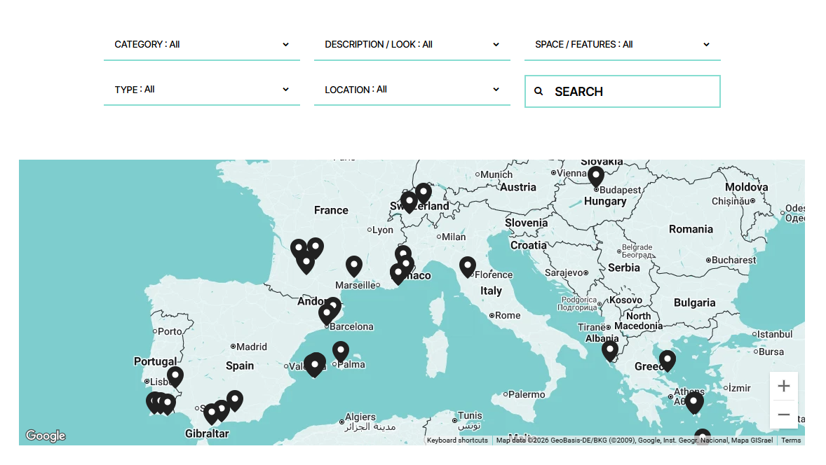Image resolution: width=826 pixels, height=465 pixels.
Task: Select the map pin next to Lisbon
Action: (x=175, y=377)
